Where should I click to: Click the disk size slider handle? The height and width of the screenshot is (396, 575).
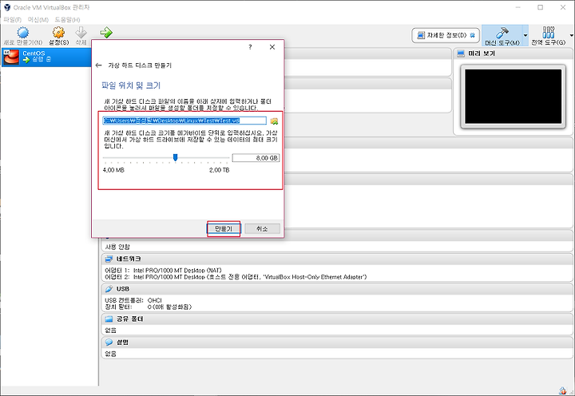click(x=175, y=157)
